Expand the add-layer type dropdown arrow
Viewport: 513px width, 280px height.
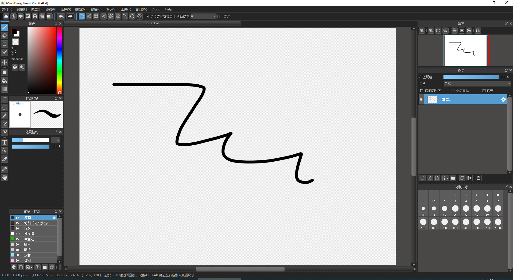[x=448, y=178]
